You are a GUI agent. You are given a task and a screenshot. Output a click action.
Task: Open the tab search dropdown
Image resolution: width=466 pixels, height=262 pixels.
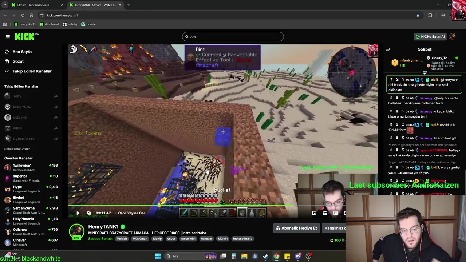pyautogui.click(x=5, y=5)
